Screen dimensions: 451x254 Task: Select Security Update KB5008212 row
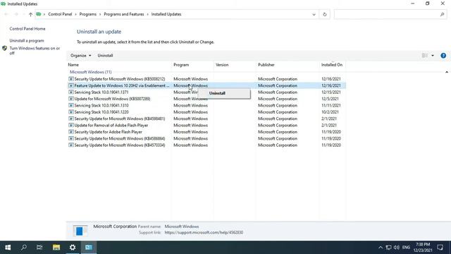[x=206, y=79]
